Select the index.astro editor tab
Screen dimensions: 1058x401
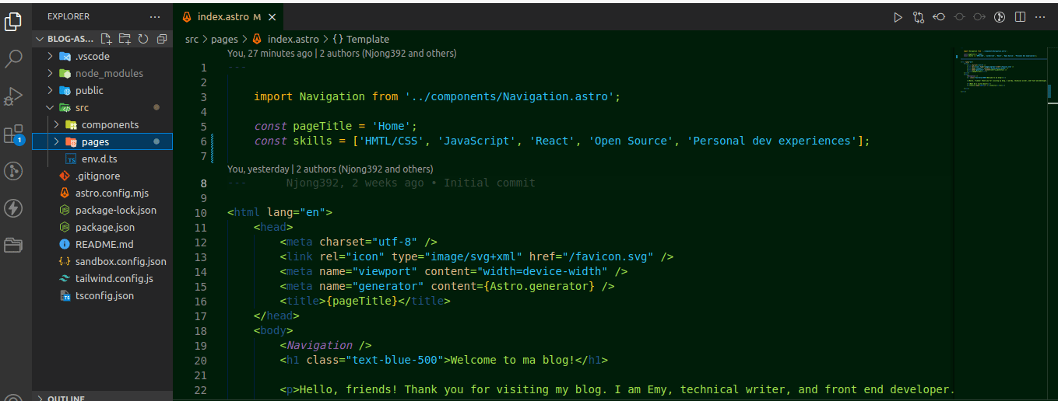pyautogui.click(x=228, y=16)
